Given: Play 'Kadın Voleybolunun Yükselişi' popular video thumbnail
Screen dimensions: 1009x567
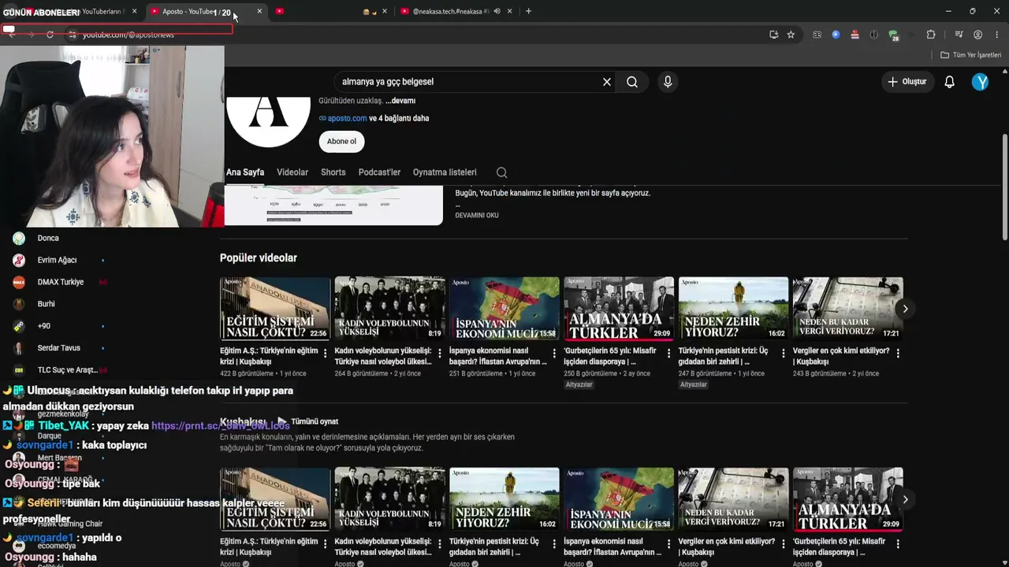Looking at the screenshot, I should point(389,308).
